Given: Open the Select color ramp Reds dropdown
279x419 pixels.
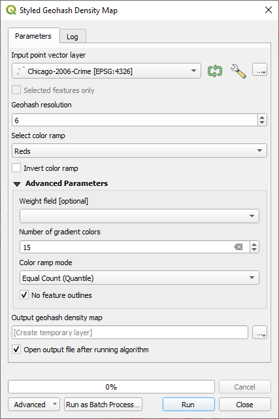Looking at the screenshot, I should pos(139,151).
